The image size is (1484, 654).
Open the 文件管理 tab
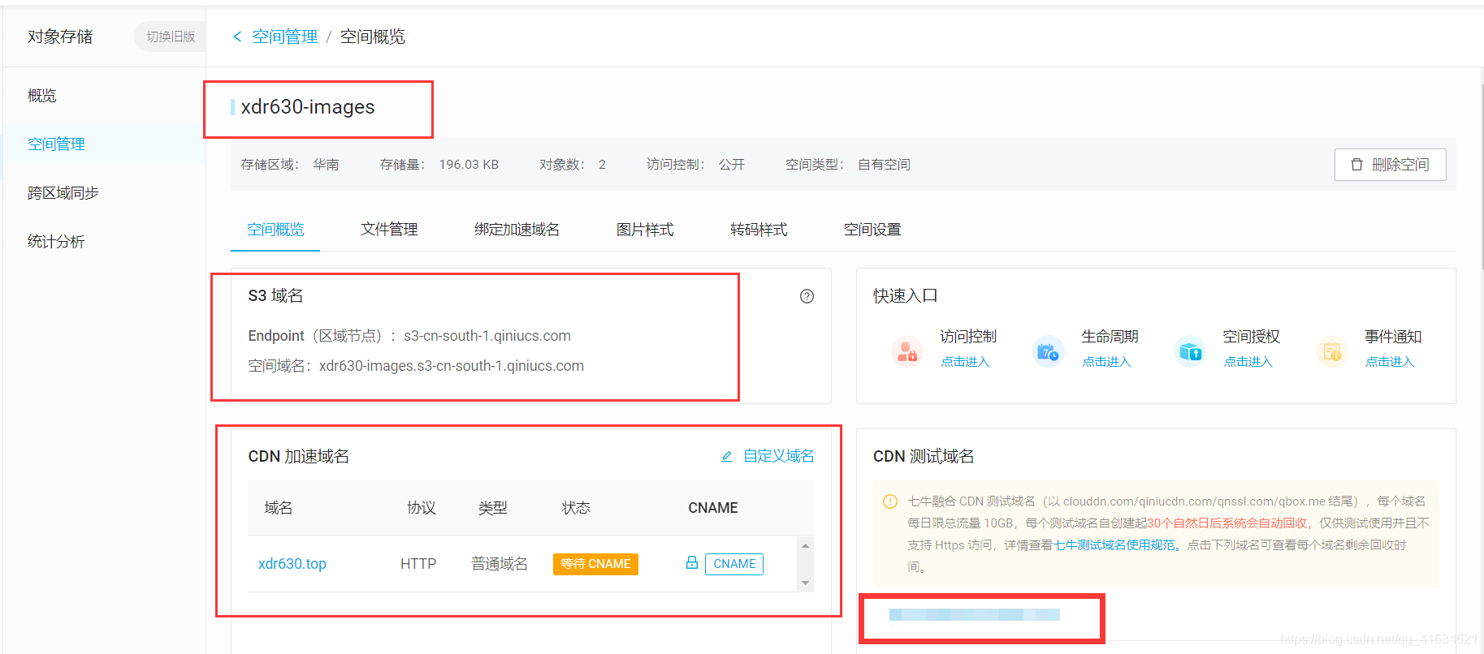pos(389,230)
